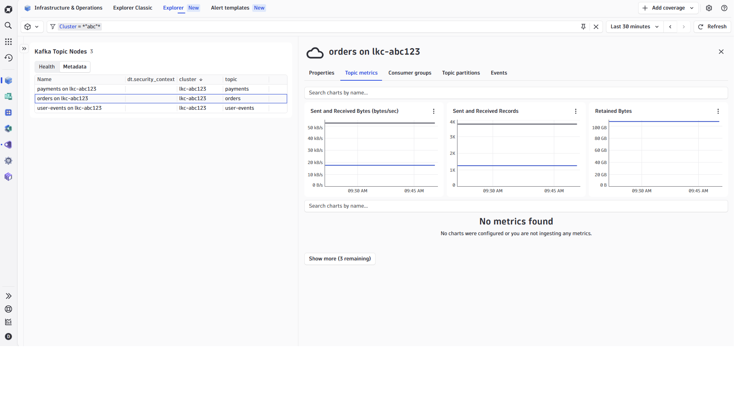Open the Explorer Classic tab
Viewport: 735px width, 413px height.
point(132,8)
